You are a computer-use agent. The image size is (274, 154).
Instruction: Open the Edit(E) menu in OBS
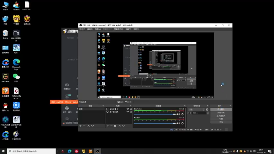coord(90,29)
